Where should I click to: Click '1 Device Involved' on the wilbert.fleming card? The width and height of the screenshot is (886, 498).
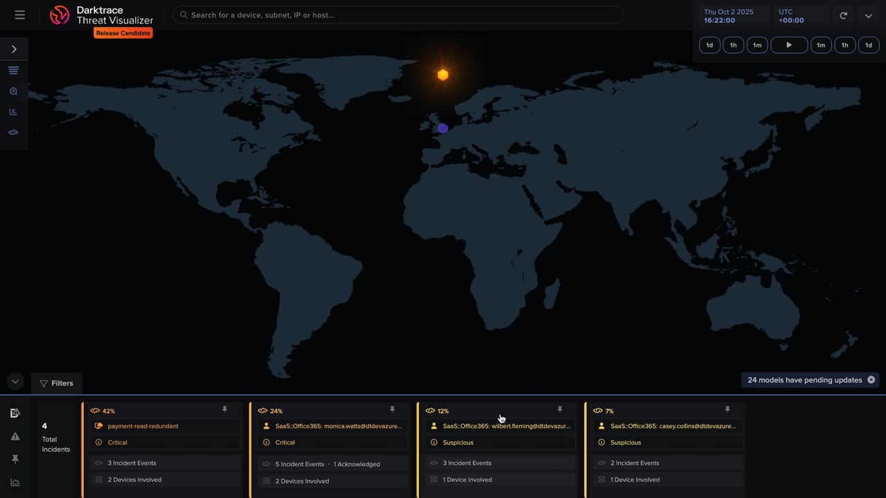click(x=467, y=479)
